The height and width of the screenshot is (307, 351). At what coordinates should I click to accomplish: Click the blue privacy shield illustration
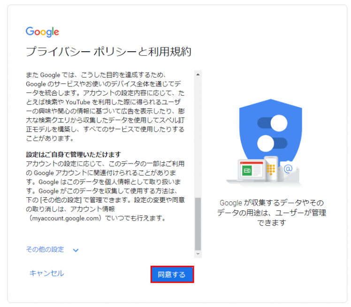click(270, 130)
